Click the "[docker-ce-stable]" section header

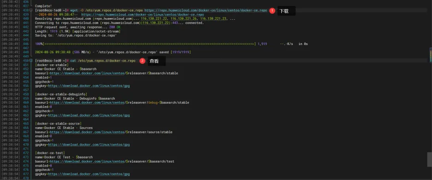(52, 65)
